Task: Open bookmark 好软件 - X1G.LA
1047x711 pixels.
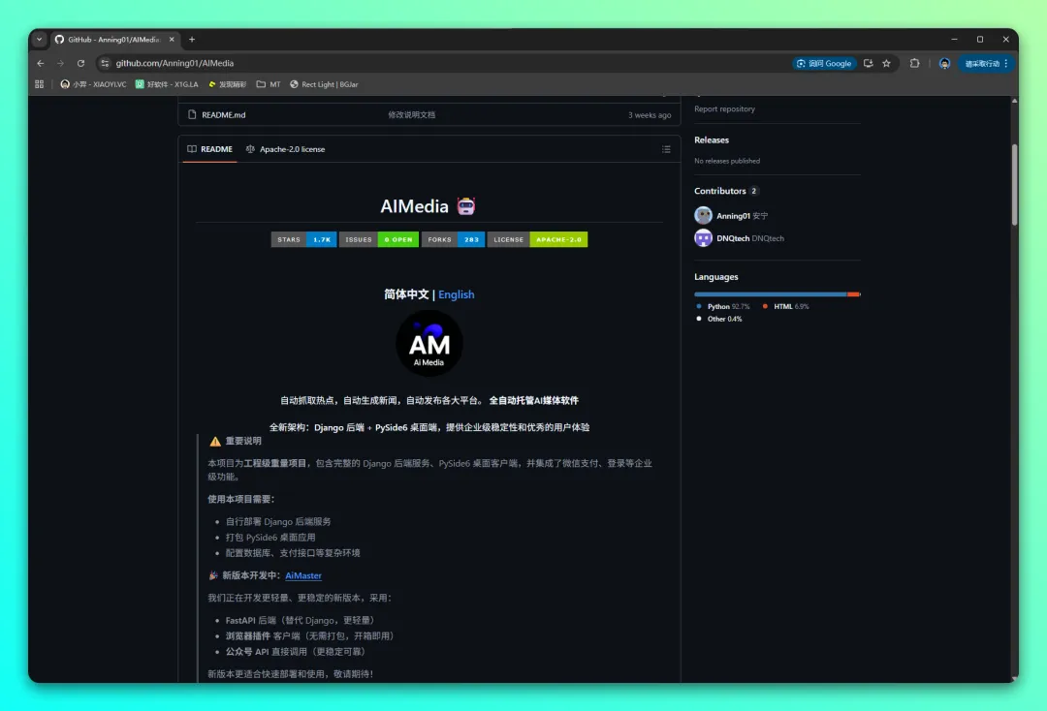Action: (167, 84)
